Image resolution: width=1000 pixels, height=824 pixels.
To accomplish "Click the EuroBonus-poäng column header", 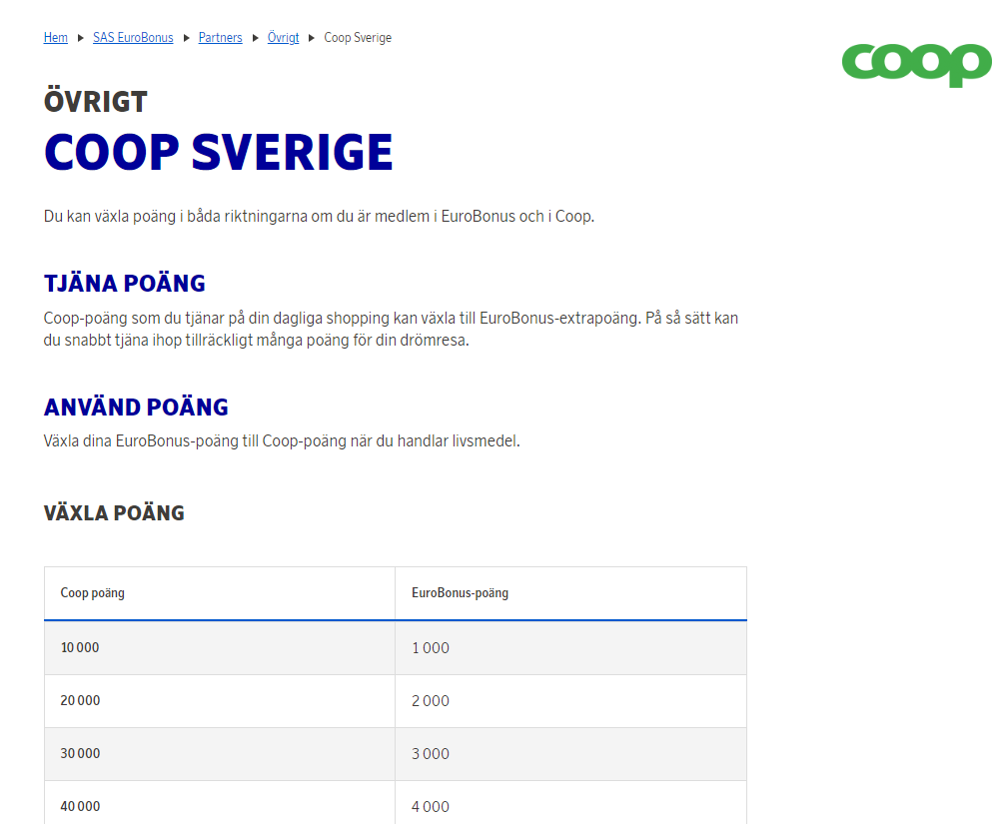I will (x=460, y=593).
